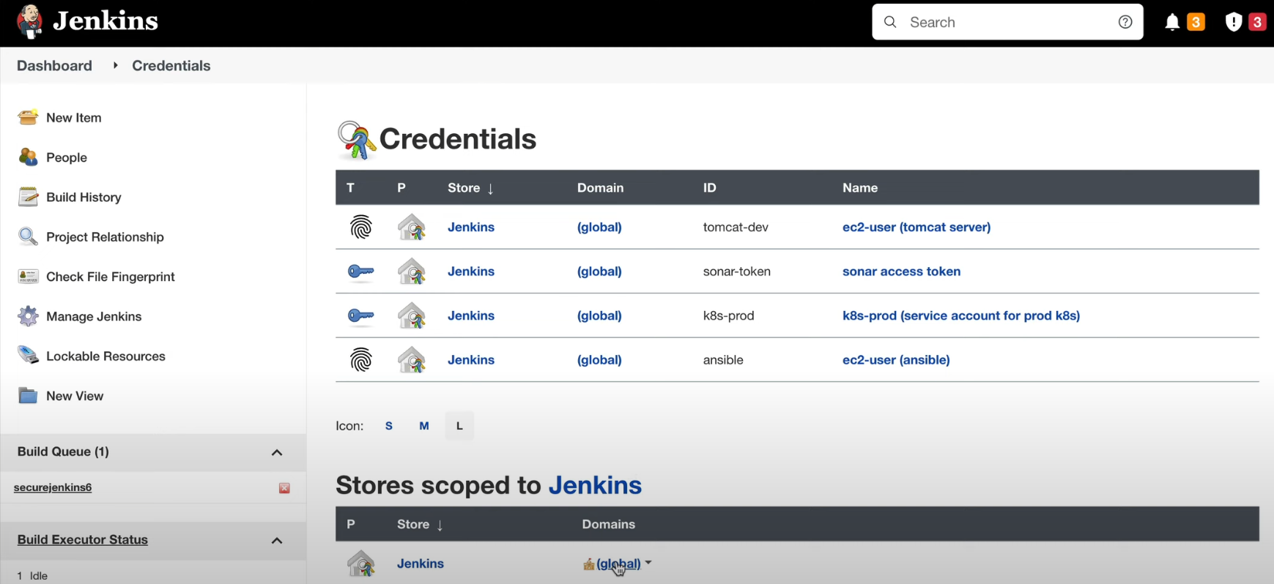
Task: Open ec2-user (tomcat server) credential
Action: coord(916,227)
